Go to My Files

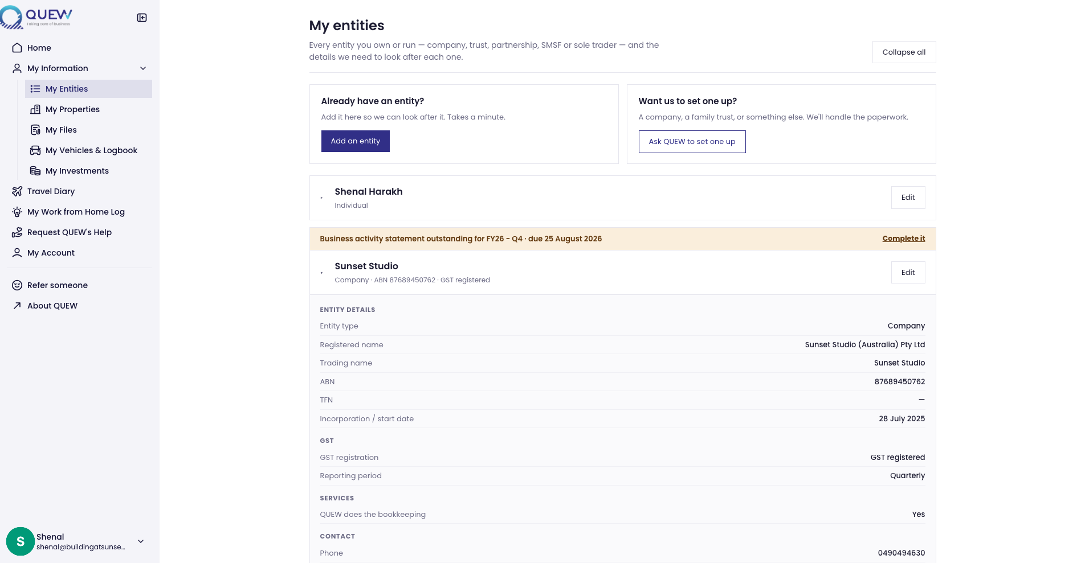point(88,130)
